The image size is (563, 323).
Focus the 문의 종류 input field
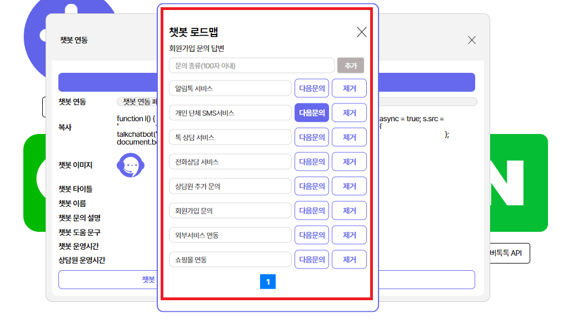click(x=251, y=66)
